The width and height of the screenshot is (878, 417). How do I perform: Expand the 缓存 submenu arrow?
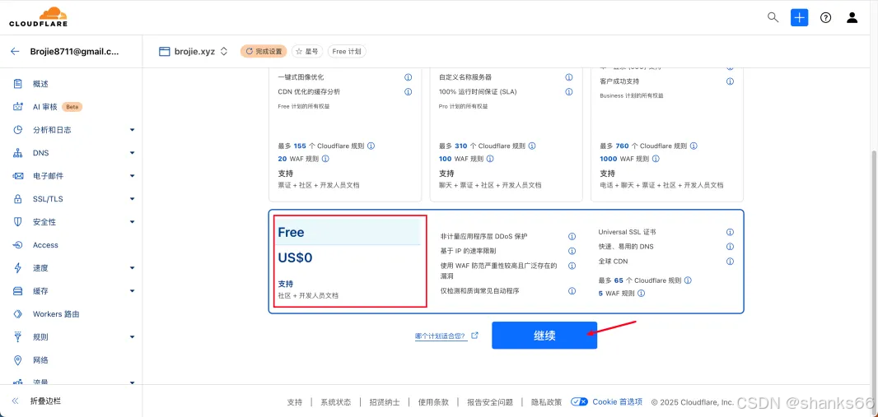132,290
